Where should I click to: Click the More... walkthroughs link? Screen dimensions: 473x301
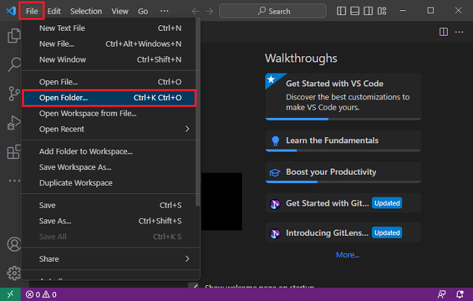pyautogui.click(x=347, y=255)
